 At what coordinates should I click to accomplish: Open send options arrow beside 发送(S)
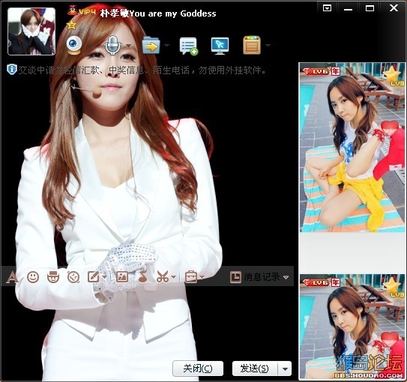pyautogui.click(x=285, y=369)
